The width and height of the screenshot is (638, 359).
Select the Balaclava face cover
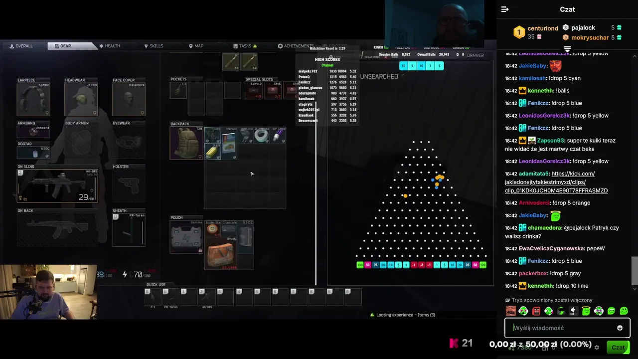[x=129, y=99]
